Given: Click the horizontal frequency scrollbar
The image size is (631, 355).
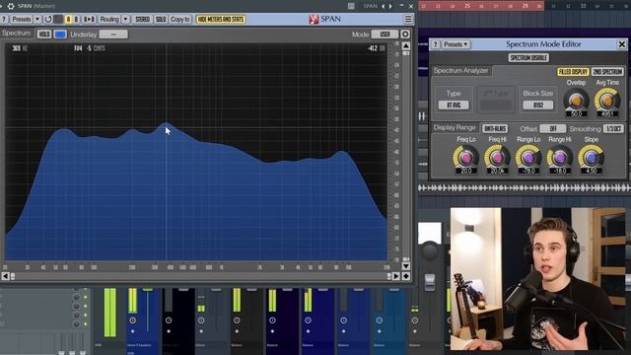Looking at the screenshot, I should point(200,276).
